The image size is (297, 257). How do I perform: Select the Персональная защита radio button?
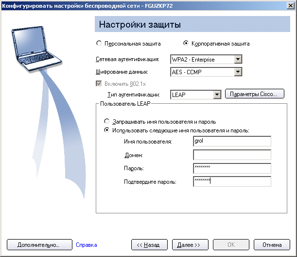(100, 43)
